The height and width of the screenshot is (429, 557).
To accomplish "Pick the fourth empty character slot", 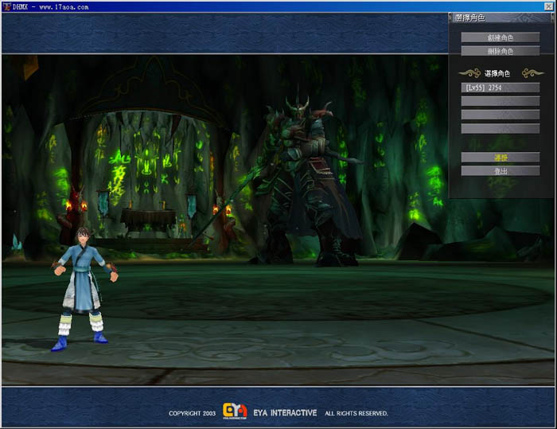I will pyautogui.click(x=500, y=128).
